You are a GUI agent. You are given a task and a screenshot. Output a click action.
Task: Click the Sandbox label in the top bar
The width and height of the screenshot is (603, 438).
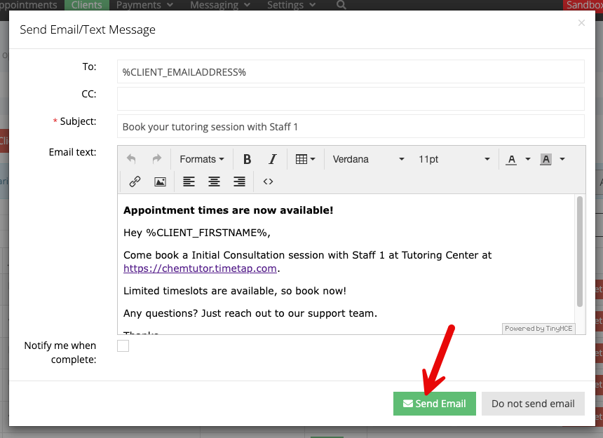click(x=583, y=5)
